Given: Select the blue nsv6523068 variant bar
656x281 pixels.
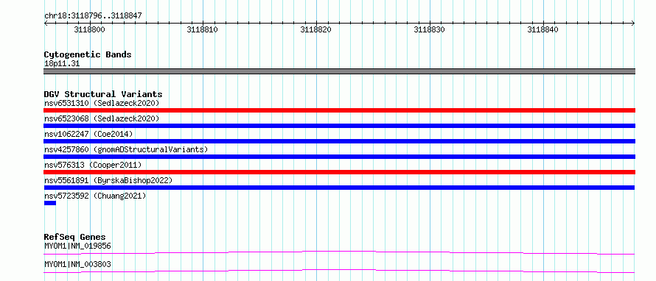Looking at the screenshot, I should pos(339,126).
